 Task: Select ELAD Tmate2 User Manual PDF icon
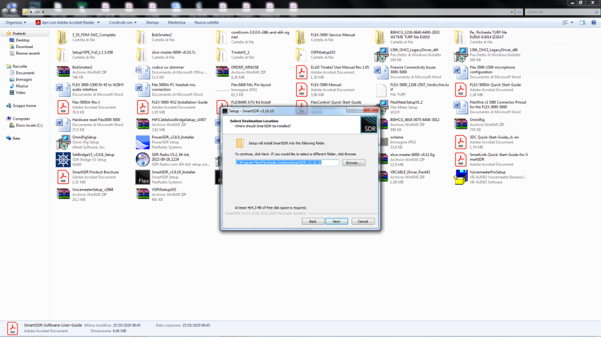click(302, 72)
